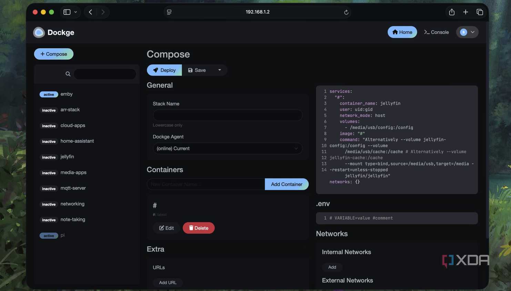Image resolution: width=511 pixels, height=291 pixels.
Task: Click the Dockge logo icon
Action: [39, 32]
